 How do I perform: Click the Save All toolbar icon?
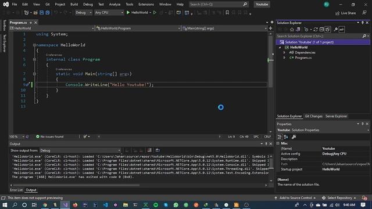click(x=48, y=13)
